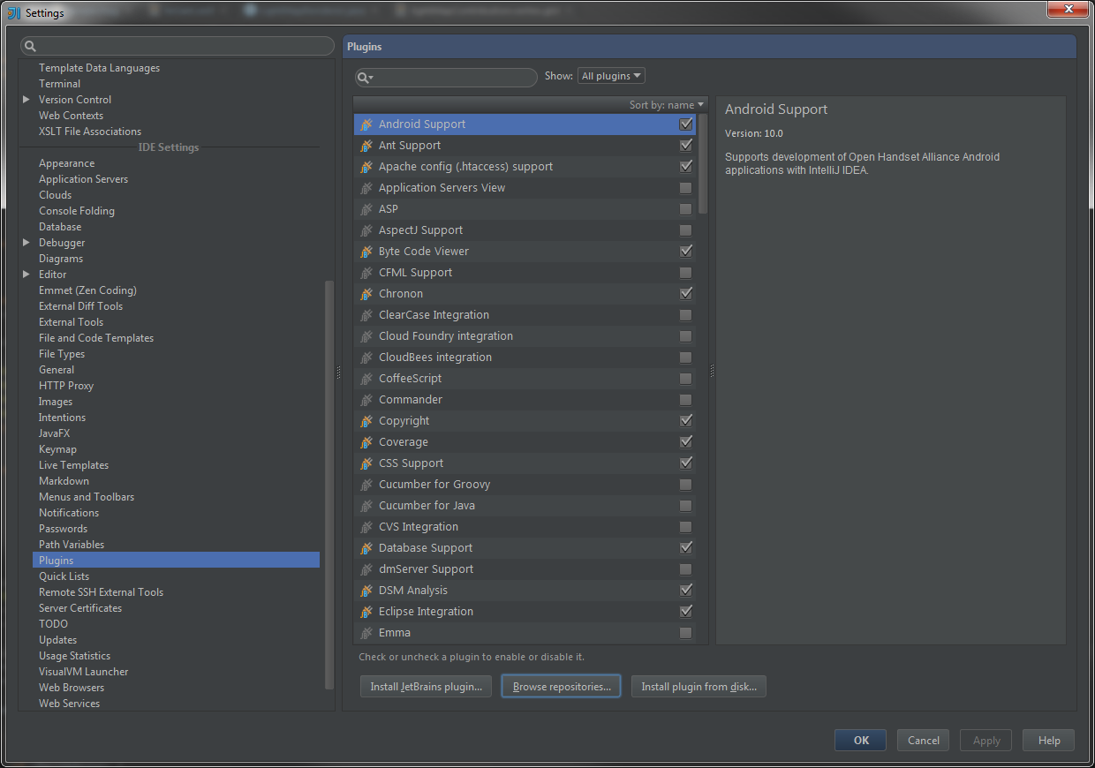Click the DSM Analysis plugin icon
Viewport: 1095px width, 768px height.
[x=366, y=591]
